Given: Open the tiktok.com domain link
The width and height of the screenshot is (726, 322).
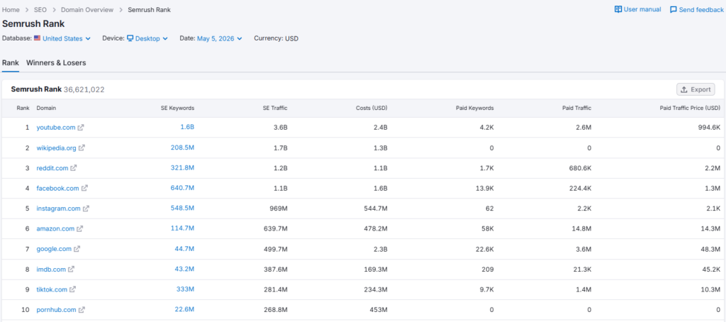Looking at the screenshot, I should click(x=52, y=289).
